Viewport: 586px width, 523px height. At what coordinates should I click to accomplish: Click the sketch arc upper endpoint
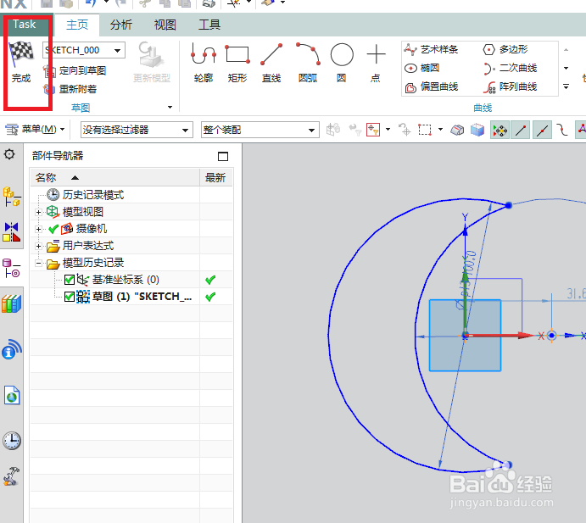point(509,205)
